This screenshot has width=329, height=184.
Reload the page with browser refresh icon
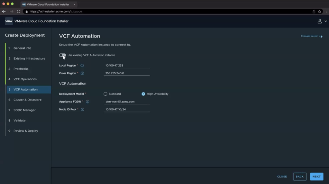point(19,12)
